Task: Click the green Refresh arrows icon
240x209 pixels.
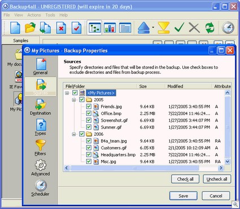Action: click(210, 28)
